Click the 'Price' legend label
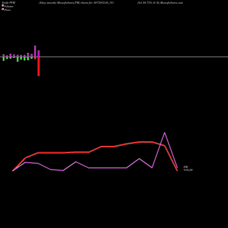 coord(7,10)
